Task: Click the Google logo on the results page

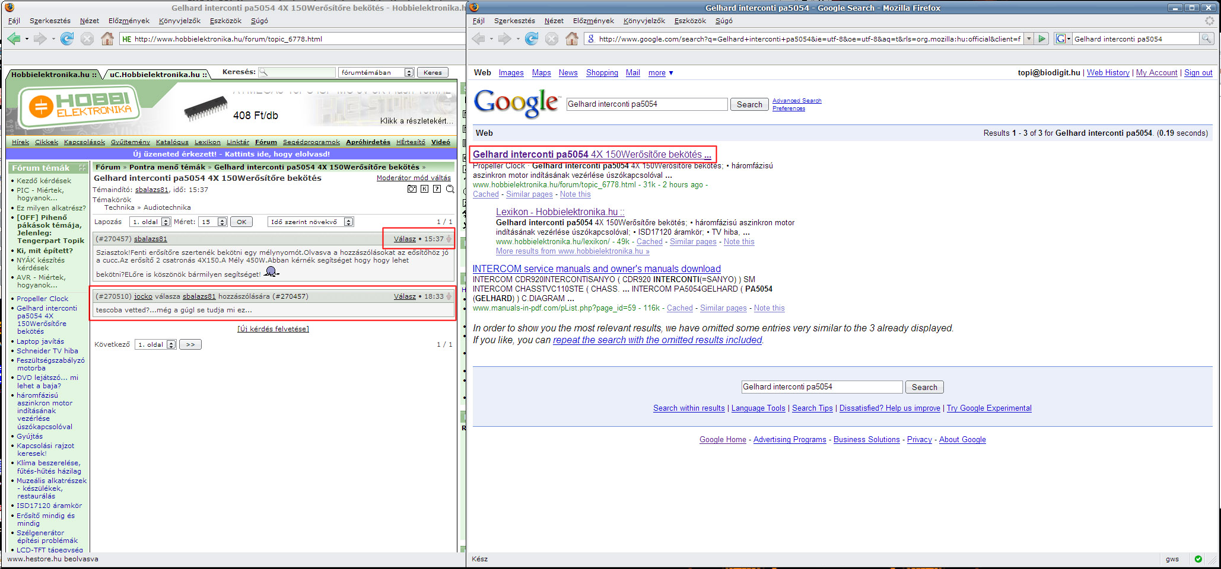Action: pos(516,103)
